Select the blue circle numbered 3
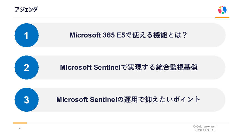Viewport: 240px width, 135px height. coord(26,100)
